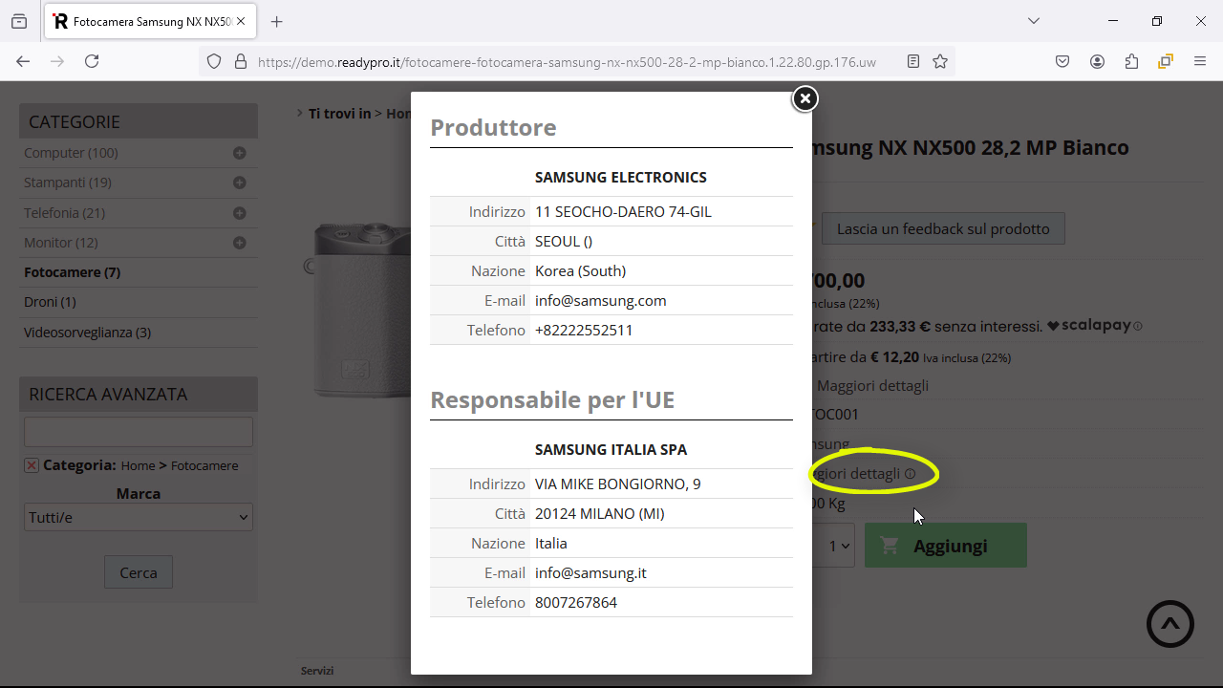Click the address 11 SEOCHO-DAERO 74-GIL
This screenshot has width=1223, height=688.
[x=623, y=211]
